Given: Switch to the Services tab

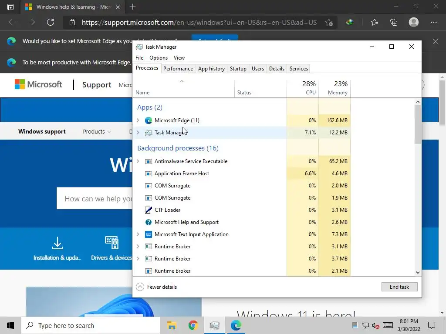Looking at the screenshot, I should pos(299,69).
